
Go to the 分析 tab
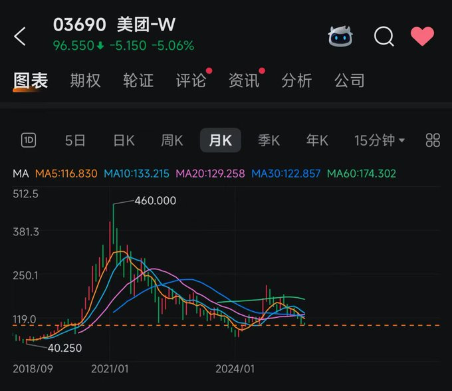coord(296,81)
